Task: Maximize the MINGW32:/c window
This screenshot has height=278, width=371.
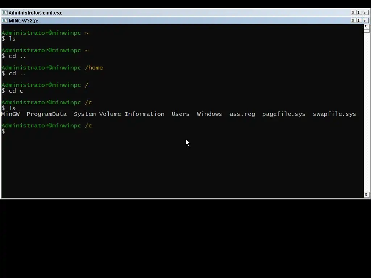Action: click(x=358, y=21)
